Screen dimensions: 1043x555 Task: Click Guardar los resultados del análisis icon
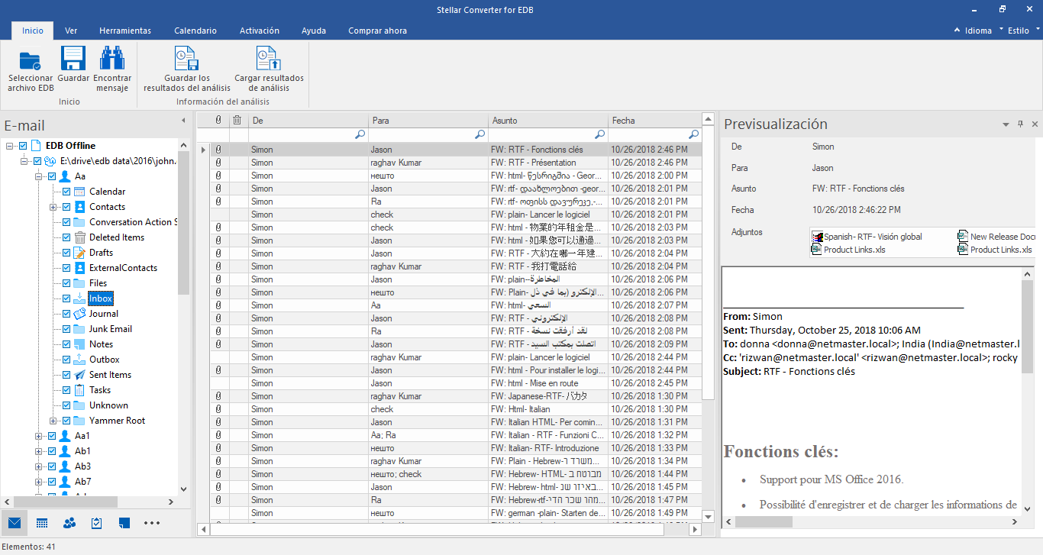coord(187,59)
